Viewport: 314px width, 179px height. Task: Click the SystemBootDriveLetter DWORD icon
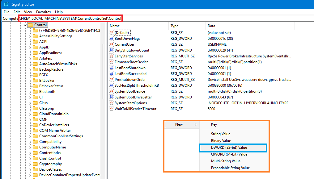[112, 97]
